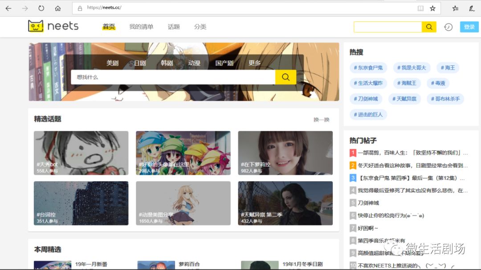Screen dimensions: 481x270
Task: Open the #台词控 topic thumbnail
Action: click(x=81, y=203)
